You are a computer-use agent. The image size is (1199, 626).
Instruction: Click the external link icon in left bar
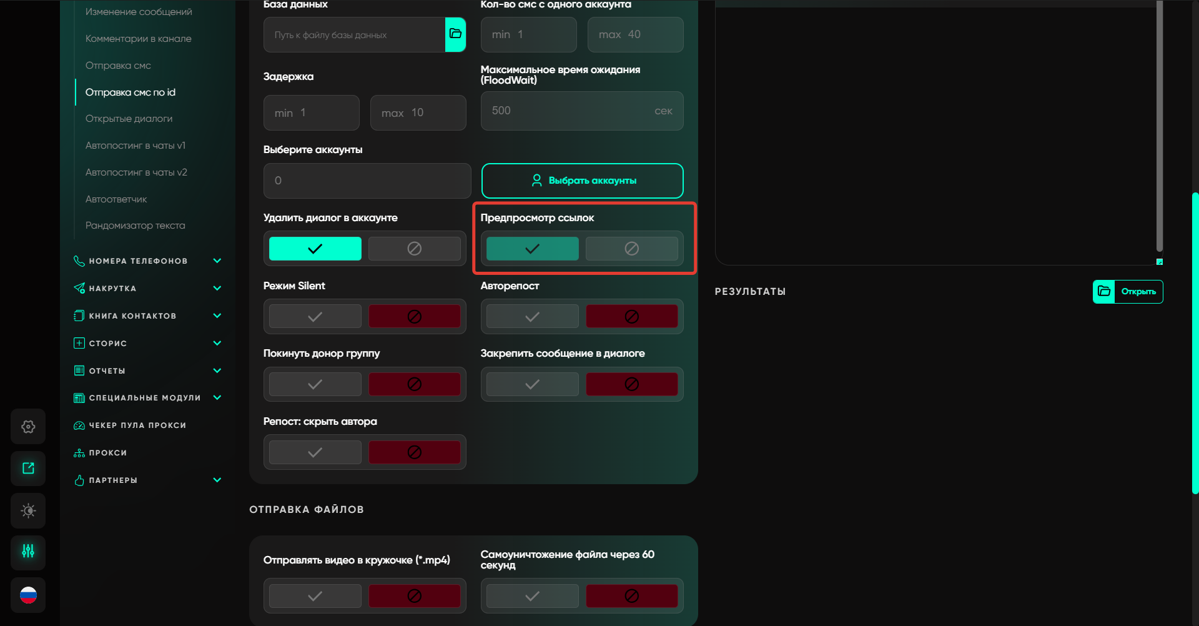tap(28, 469)
